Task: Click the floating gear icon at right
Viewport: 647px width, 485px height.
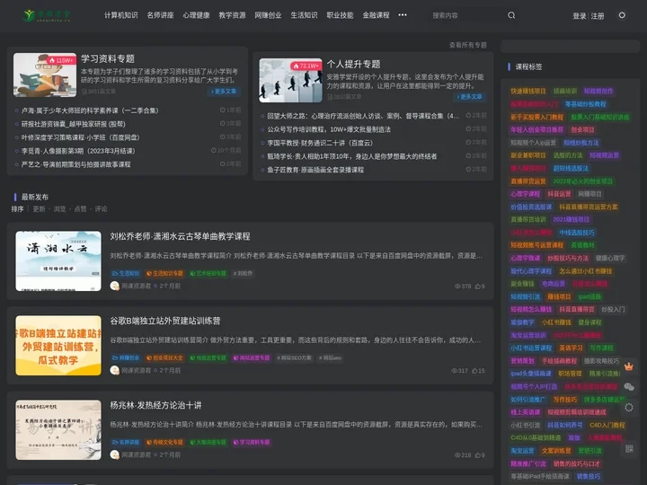Action: 629,407
